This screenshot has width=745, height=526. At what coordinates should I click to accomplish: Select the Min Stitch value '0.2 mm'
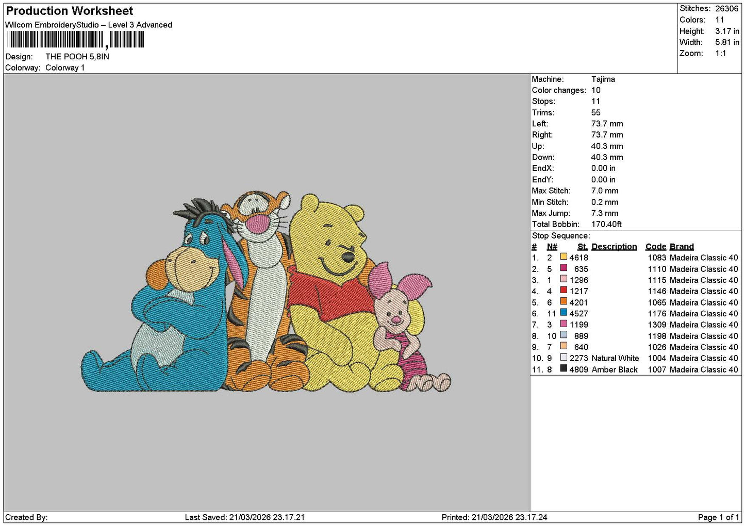point(605,202)
